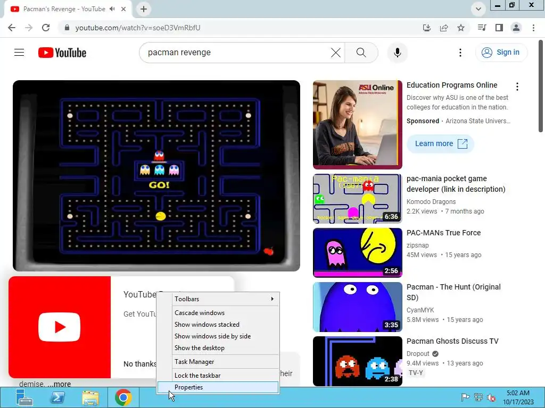This screenshot has width=545, height=408.
Task: Reload the page
Action: 46,28
